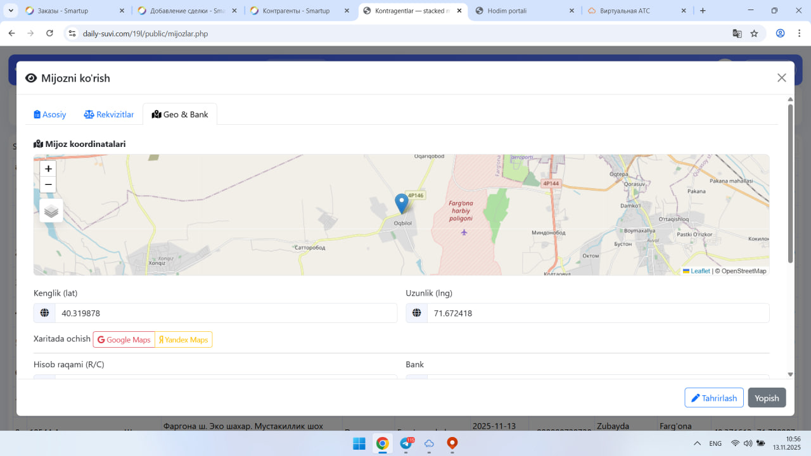Bookmark this page with the star
This screenshot has width=811, height=456.
(x=754, y=34)
